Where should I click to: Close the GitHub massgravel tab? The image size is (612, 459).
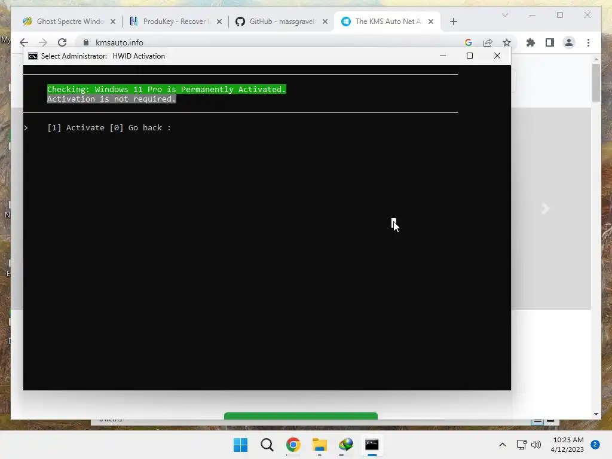pos(325,22)
